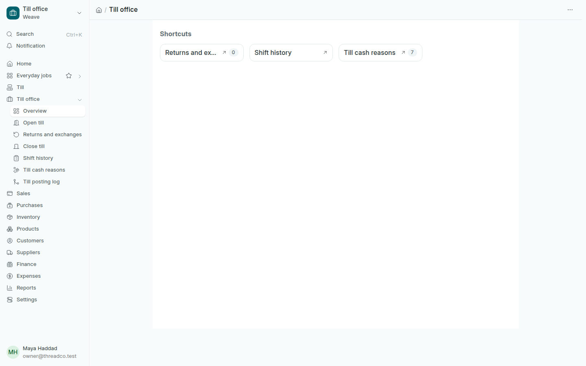Click the Till posting log icon
Image resolution: width=586 pixels, height=366 pixels.
pyautogui.click(x=16, y=182)
